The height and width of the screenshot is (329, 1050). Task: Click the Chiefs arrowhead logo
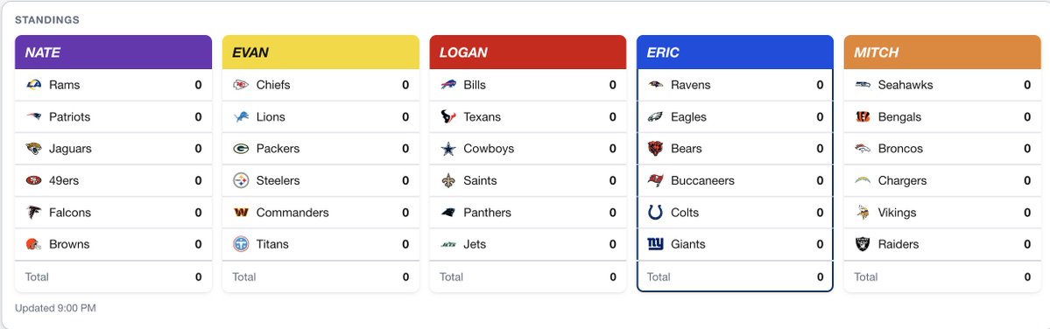241,85
